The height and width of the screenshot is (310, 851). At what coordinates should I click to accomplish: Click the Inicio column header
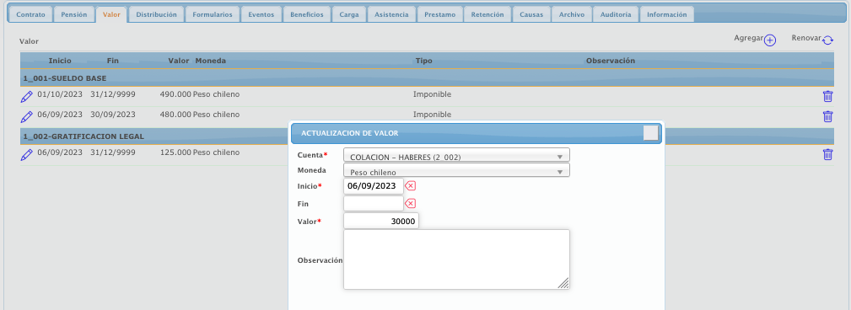60,61
